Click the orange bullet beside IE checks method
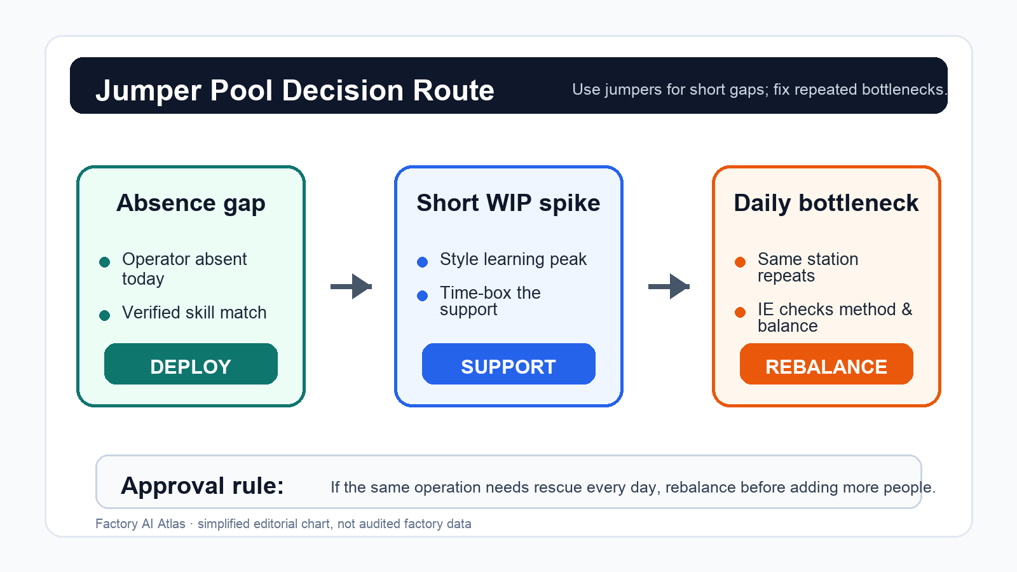Image resolution: width=1017 pixels, height=572 pixels. pyautogui.click(x=741, y=312)
